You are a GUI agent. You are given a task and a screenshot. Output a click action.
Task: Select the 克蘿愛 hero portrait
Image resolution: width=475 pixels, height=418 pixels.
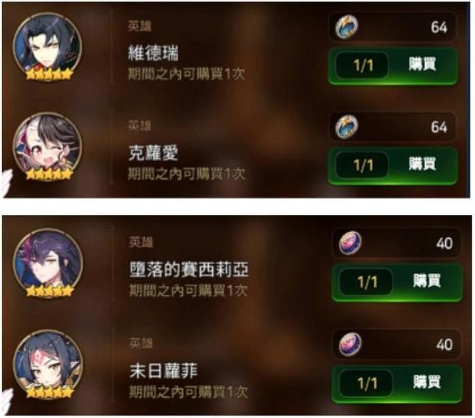(x=47, y=147)
